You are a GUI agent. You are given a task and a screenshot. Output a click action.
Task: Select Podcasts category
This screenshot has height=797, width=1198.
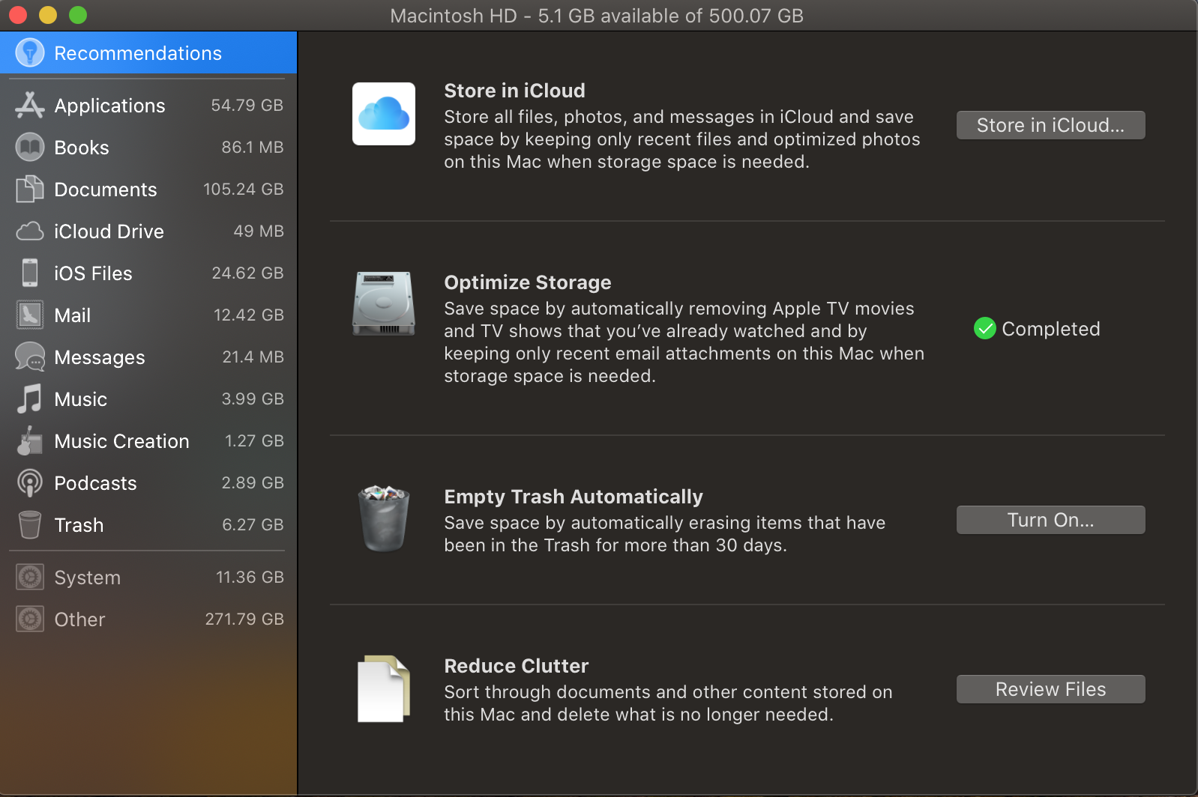(x=148, y=483)
